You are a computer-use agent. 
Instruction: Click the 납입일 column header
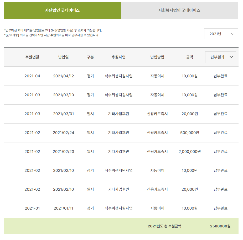(63, 57)
